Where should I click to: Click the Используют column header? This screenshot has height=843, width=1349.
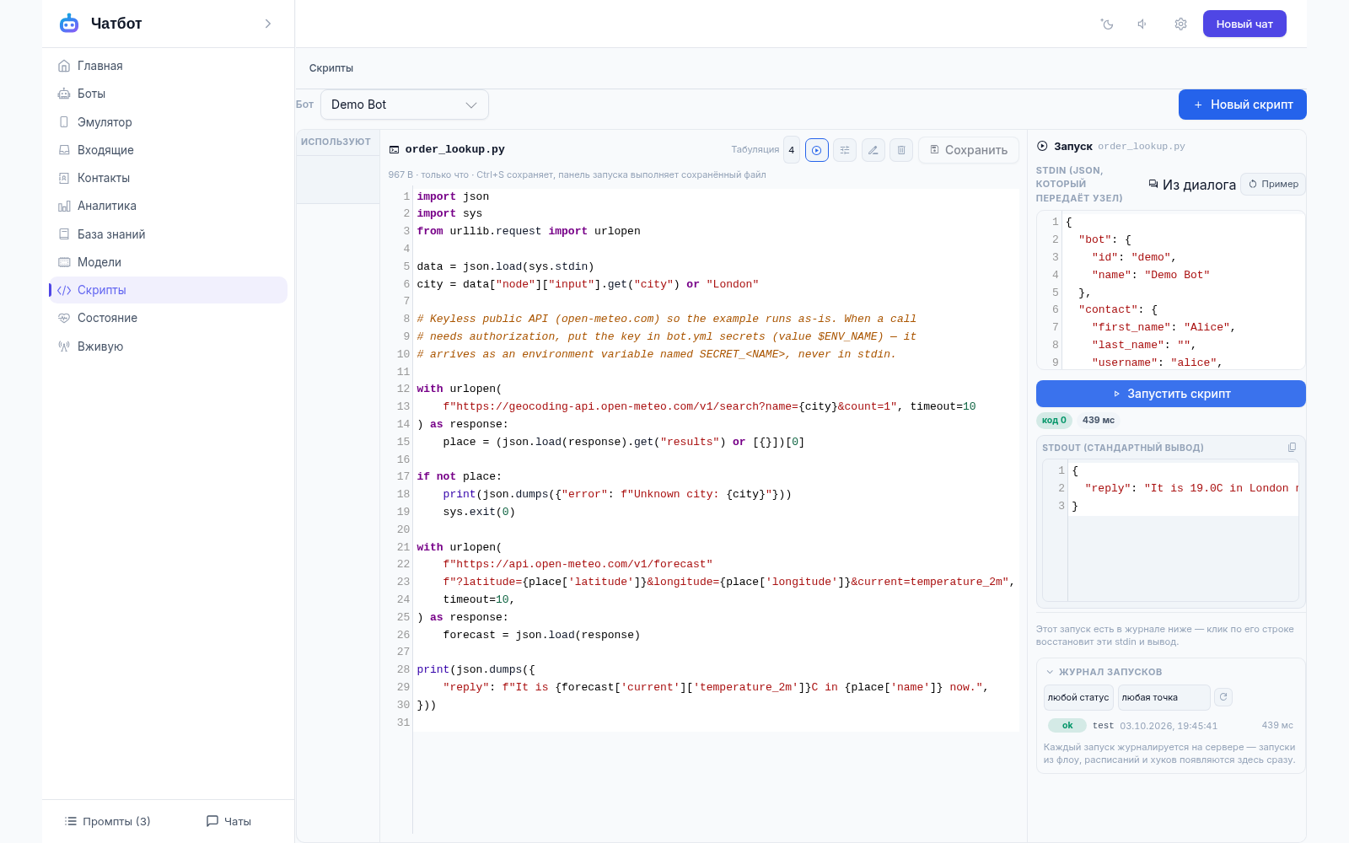pyautogui.click(x=336, y=142)
